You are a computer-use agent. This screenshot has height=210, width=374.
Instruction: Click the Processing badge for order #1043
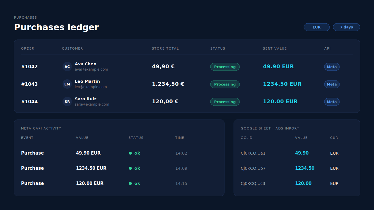(225, 84)
